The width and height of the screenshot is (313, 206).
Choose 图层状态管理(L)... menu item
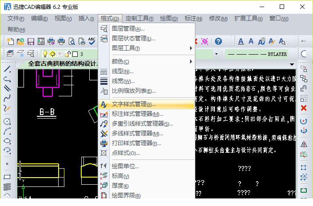pos(147,38)
